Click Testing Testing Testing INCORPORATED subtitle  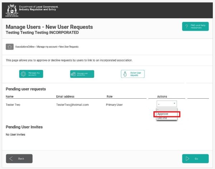(x=42, y=33)
